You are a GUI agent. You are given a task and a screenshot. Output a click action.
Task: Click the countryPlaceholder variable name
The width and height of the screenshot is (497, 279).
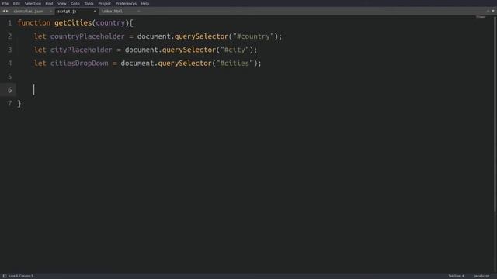pos(87,36)
